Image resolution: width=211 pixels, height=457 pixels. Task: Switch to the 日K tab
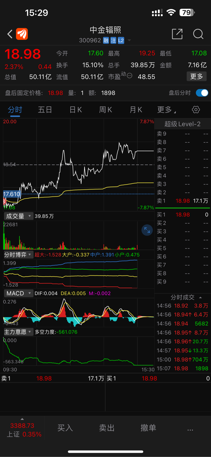[76, 110]
